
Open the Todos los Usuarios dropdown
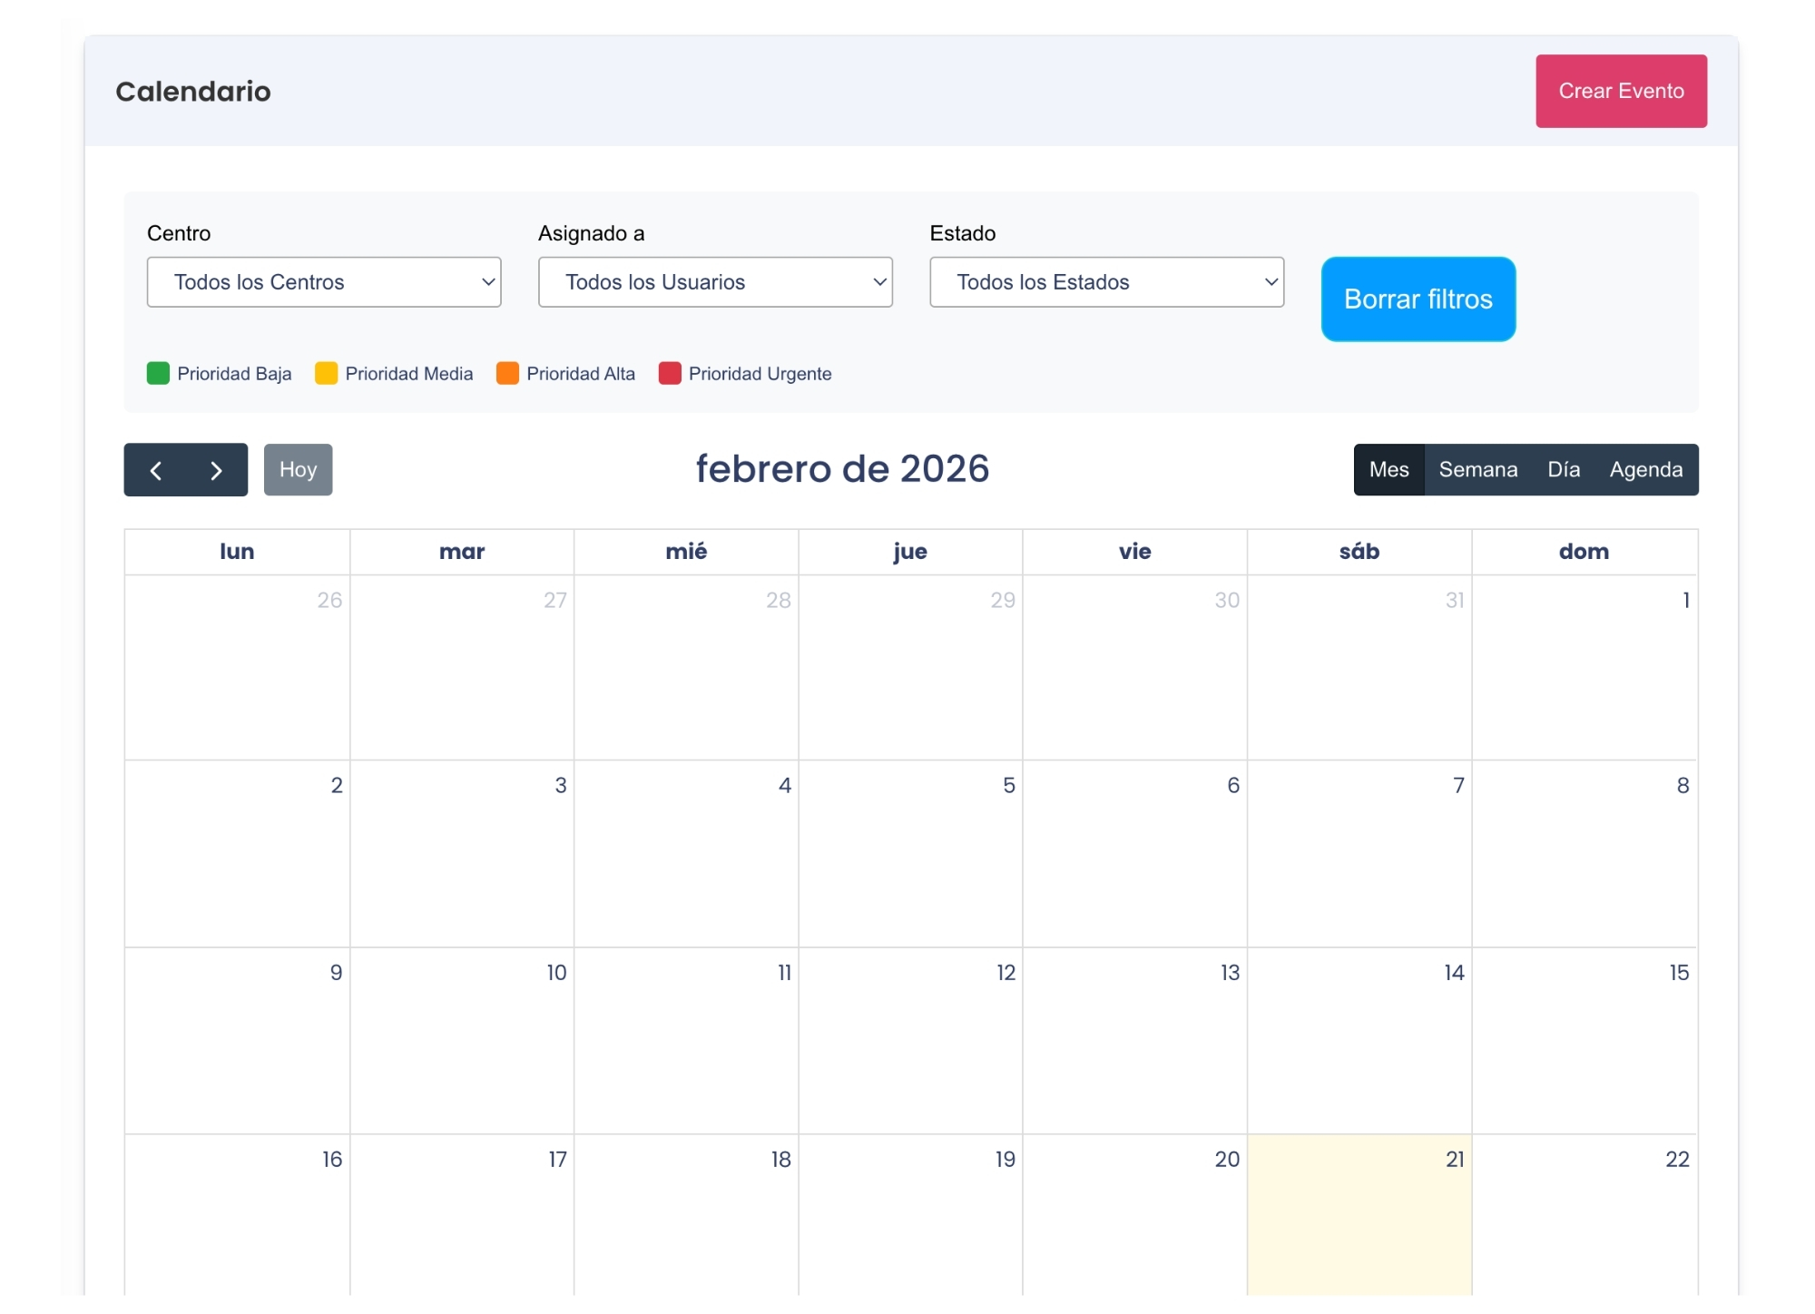(x=715, y=282)
